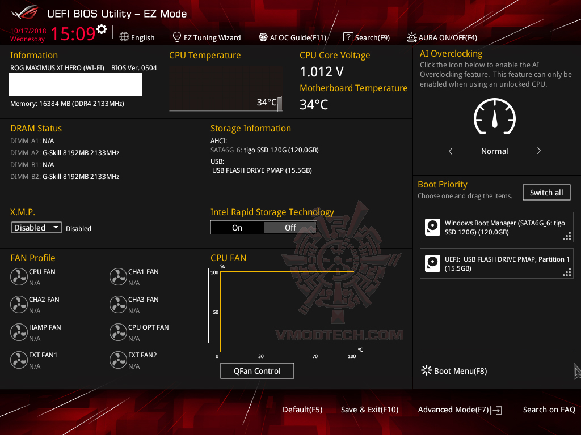Turn Intel Rapid Storage Technology On
The height and width of the screenshot is (435, 581).
237,228
